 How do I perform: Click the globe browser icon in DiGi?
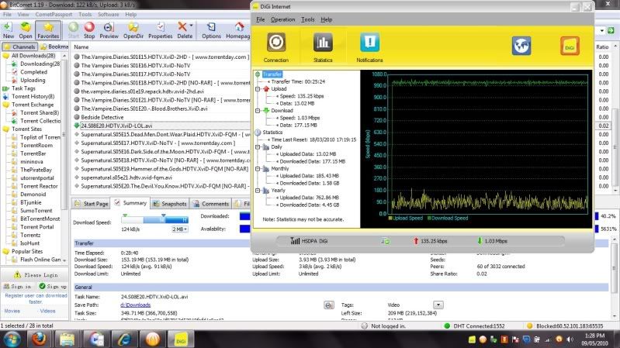521,45
